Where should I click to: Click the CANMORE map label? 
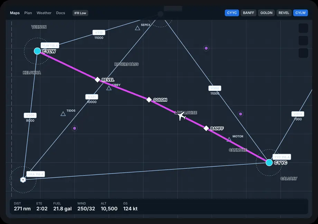pyautogui.click(x=238, y=150)
